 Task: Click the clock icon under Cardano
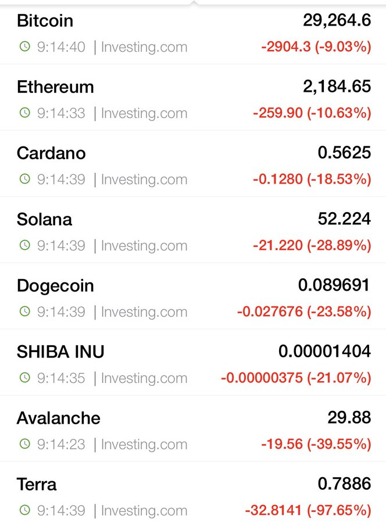click(25, 179)
